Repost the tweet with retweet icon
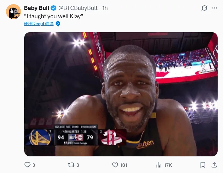The height and width of the screenshot is (173, 223). pyautogui.click(x=71, y=165)
